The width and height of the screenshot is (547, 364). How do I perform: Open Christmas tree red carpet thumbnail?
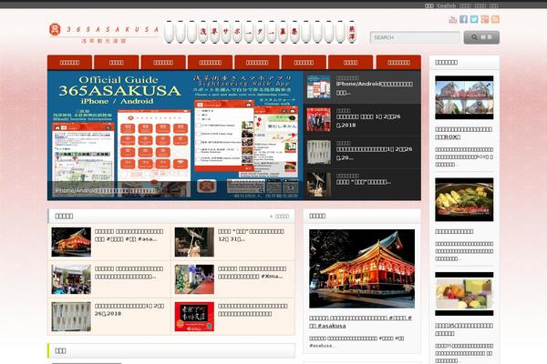[194, 279]
